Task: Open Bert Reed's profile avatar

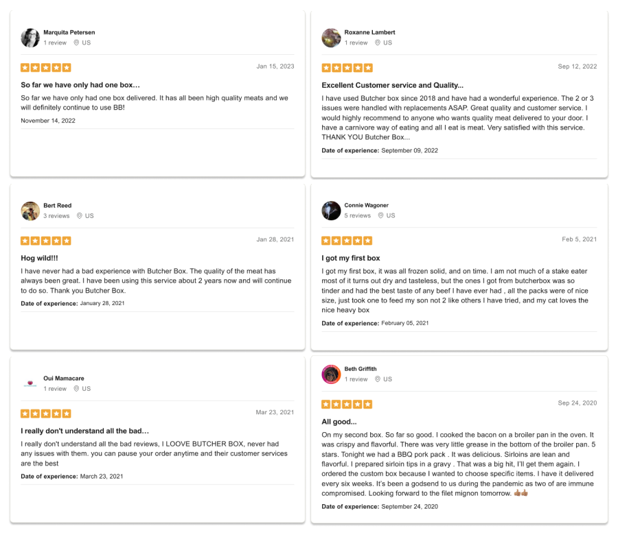Action: coord(30,211)
